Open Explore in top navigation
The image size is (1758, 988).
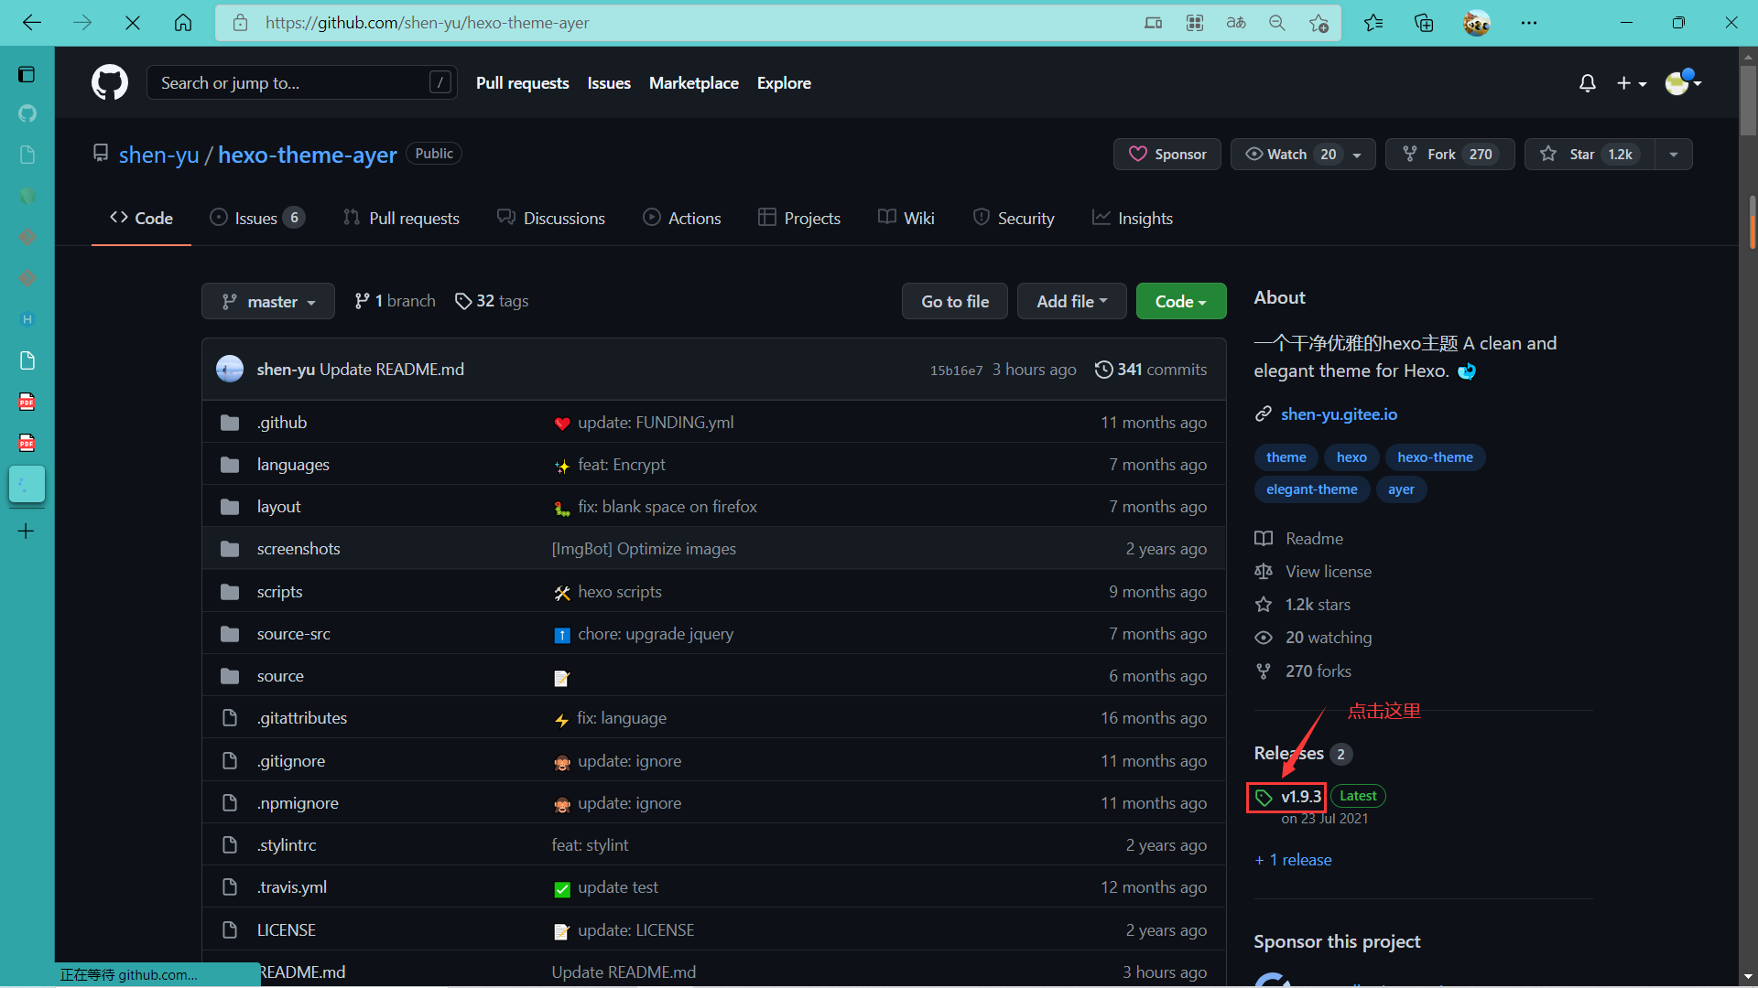[x=784, y=83]
